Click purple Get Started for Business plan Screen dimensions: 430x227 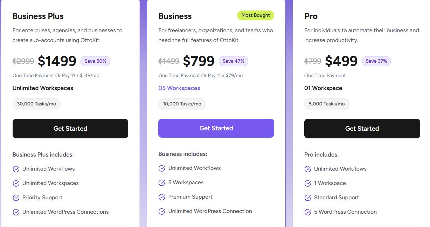(x=216, y=128)
